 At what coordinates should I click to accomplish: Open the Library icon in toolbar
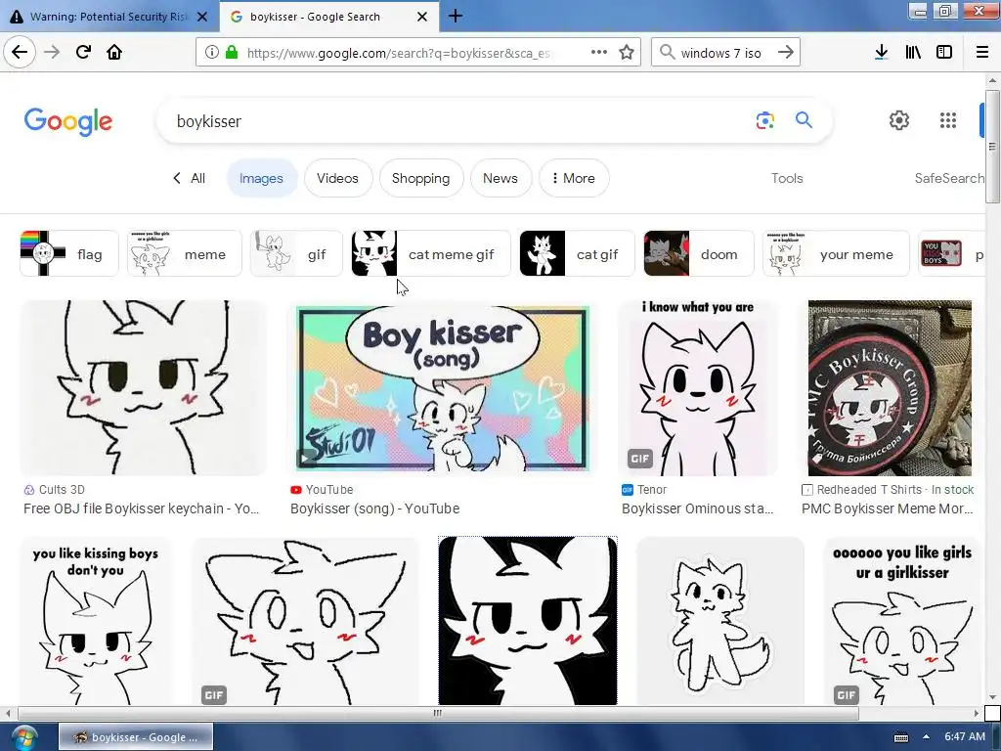coord(913,53)
